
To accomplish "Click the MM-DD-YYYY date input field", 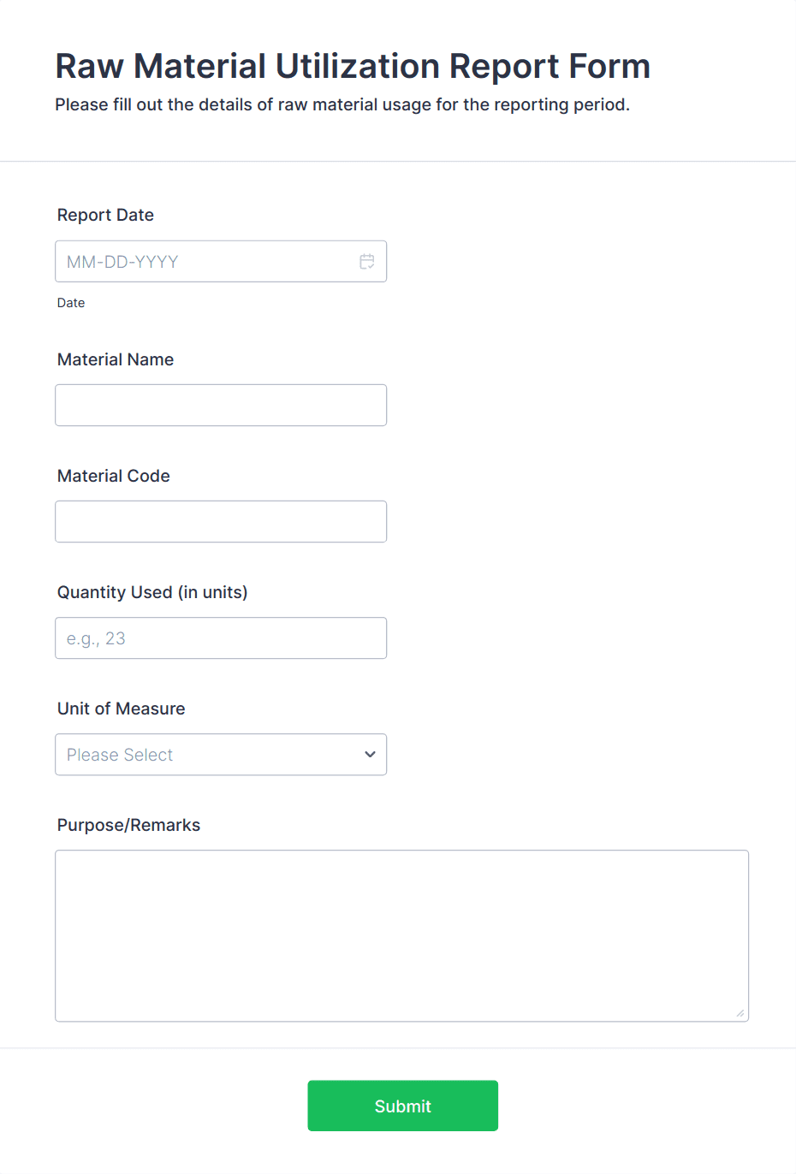I will point(205,262).
